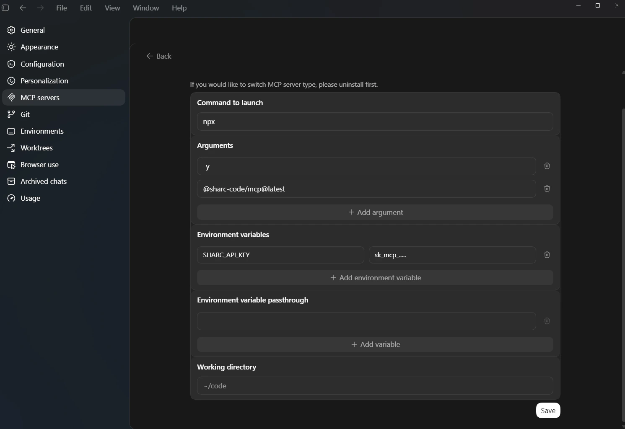Go forward with the right arrow icon
Viewport: 625px width, 429px height.
point(40,8)
